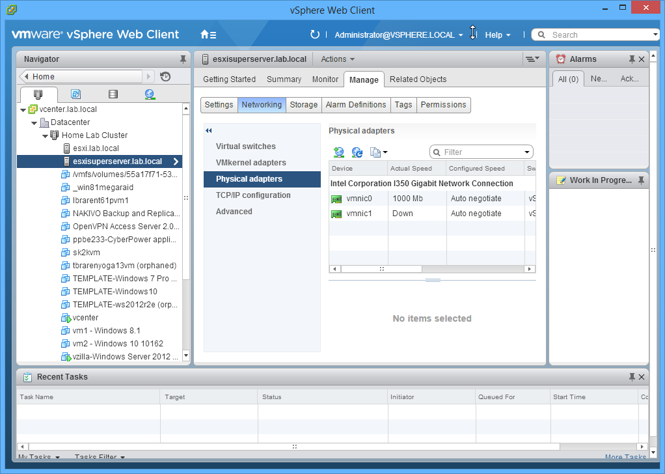Open the Tags sub-tab
Image resolution: width=665 pixels, height=474 pixels.
pos(403,105)
